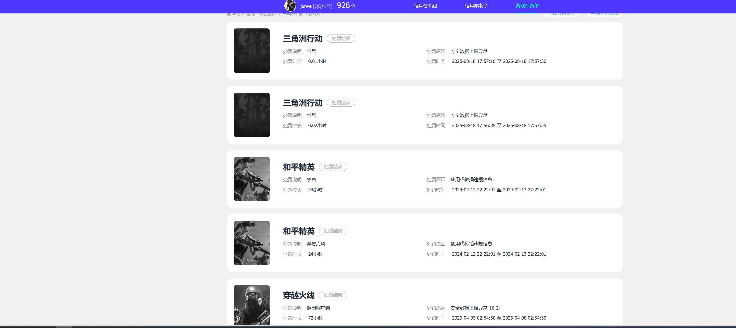Screen dimensions: 736x328
Task: Click the 处罚说明 label in the 穿越火线 card
Action: [x=292, y=308]
